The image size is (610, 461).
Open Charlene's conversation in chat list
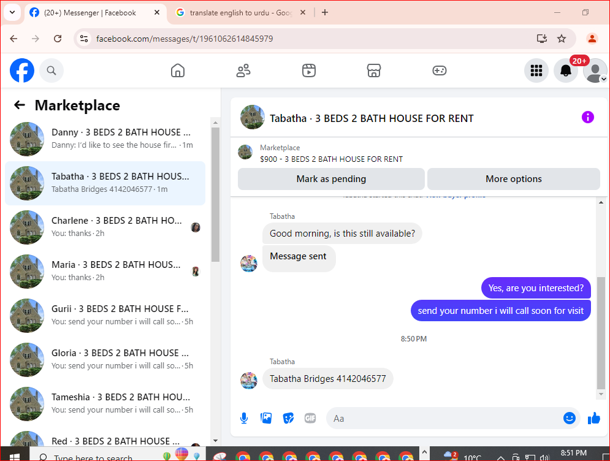[x=105, y=227]
